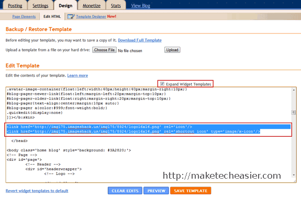Click the <!-- Header --> comment line
Screen dimensions: 301x197
coord(43,165)
